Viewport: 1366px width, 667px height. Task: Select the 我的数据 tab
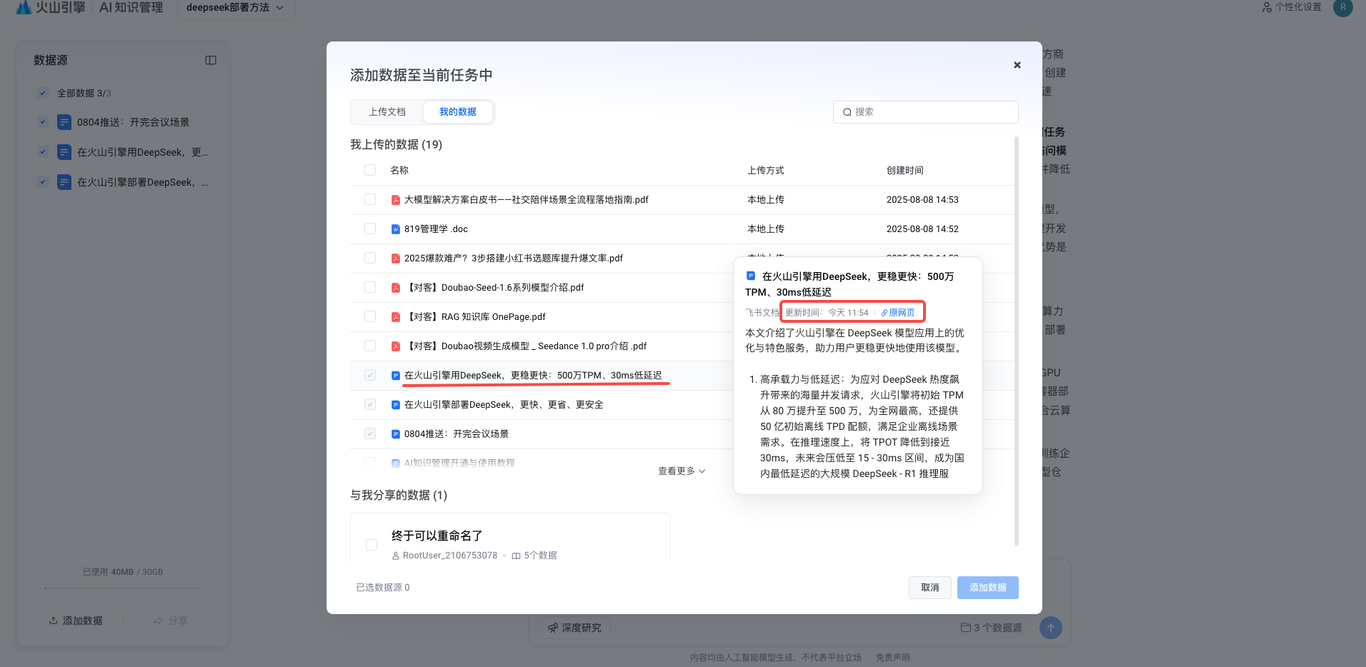coord(457,112)
